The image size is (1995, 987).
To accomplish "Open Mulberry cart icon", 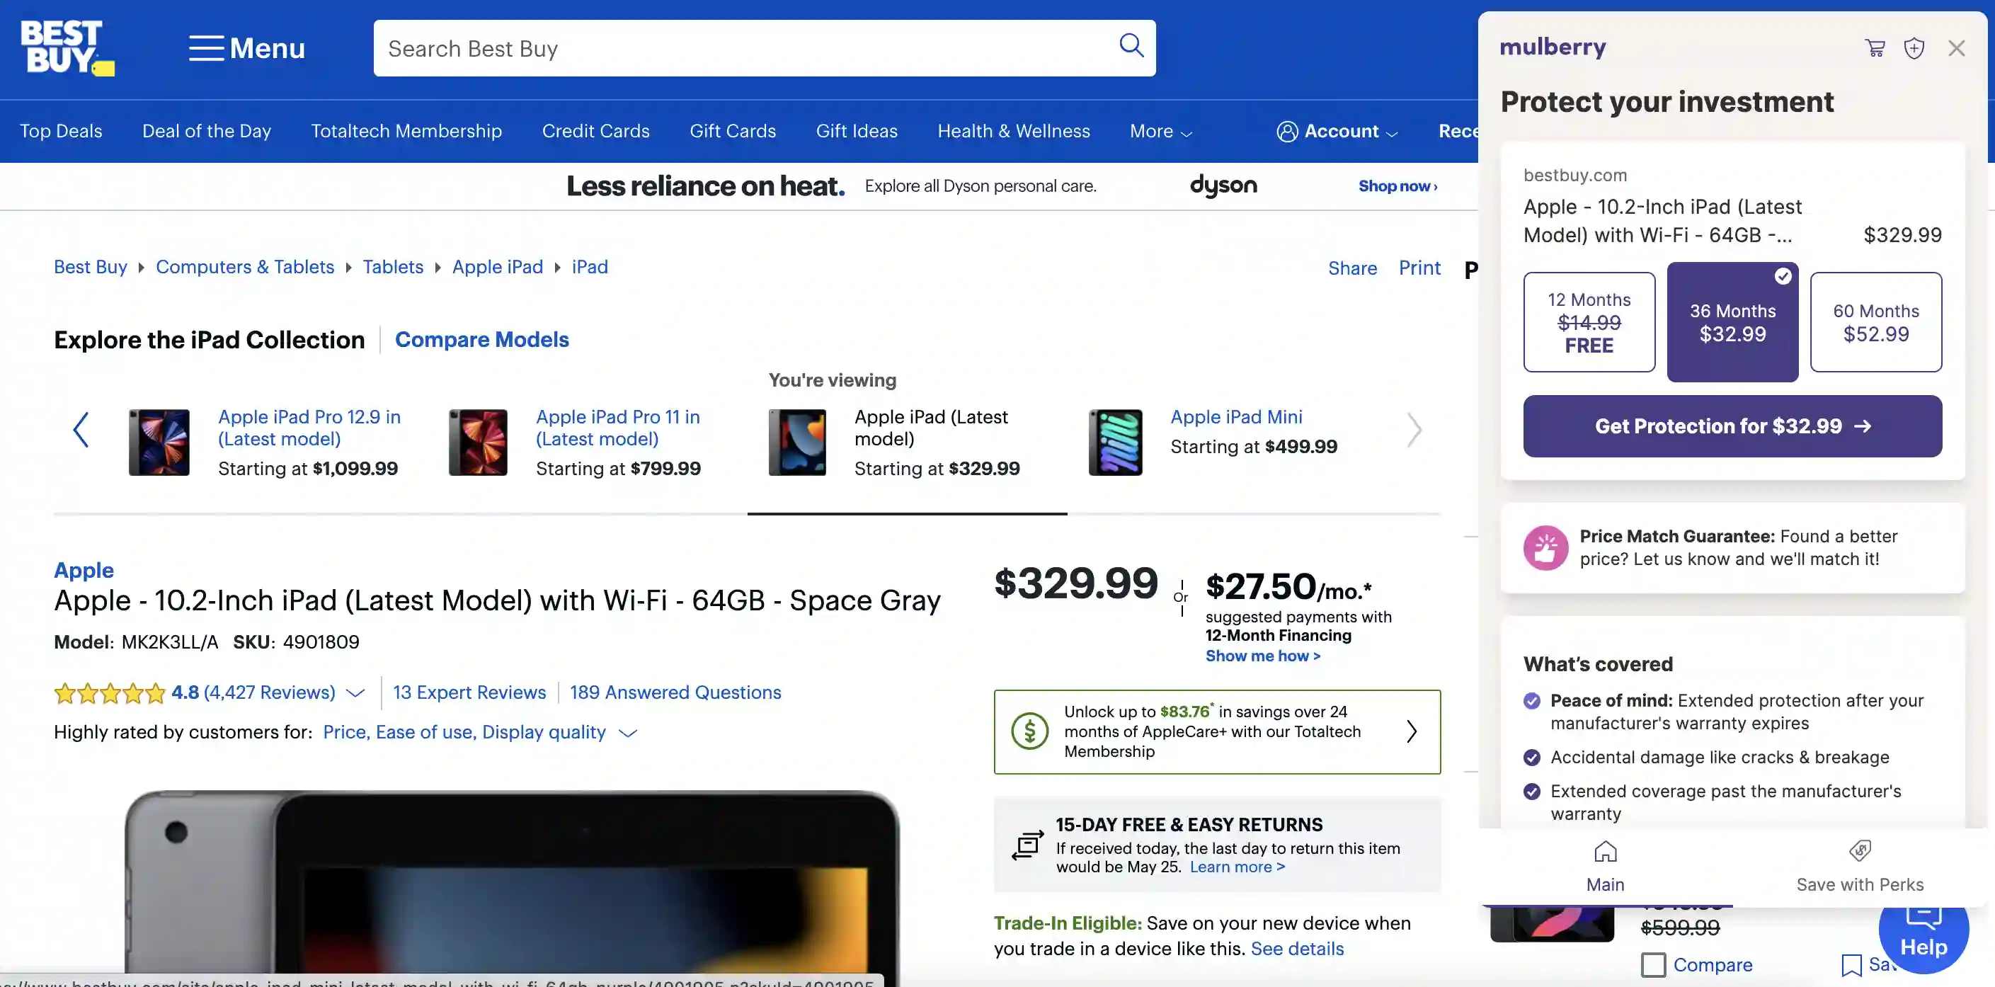I will click(1875, 48).
